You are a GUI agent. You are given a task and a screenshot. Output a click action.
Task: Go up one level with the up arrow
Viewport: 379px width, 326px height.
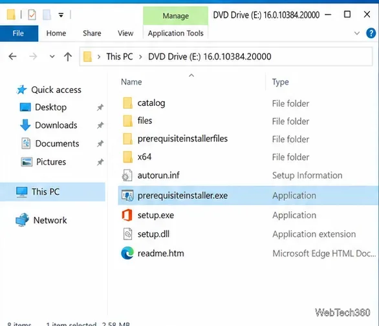pos(68,57)
